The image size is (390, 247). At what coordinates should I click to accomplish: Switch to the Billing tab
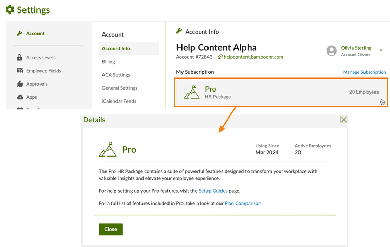point(109,62)
